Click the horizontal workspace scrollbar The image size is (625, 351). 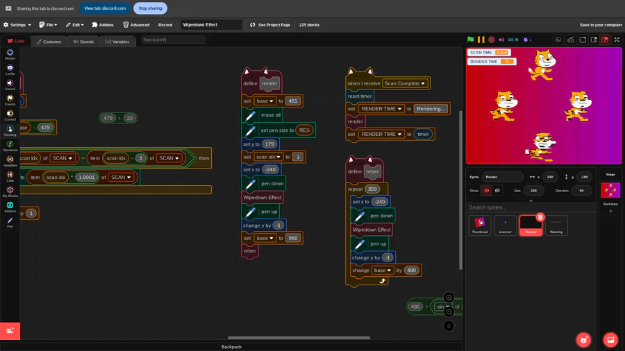click(x=299, y=338)
